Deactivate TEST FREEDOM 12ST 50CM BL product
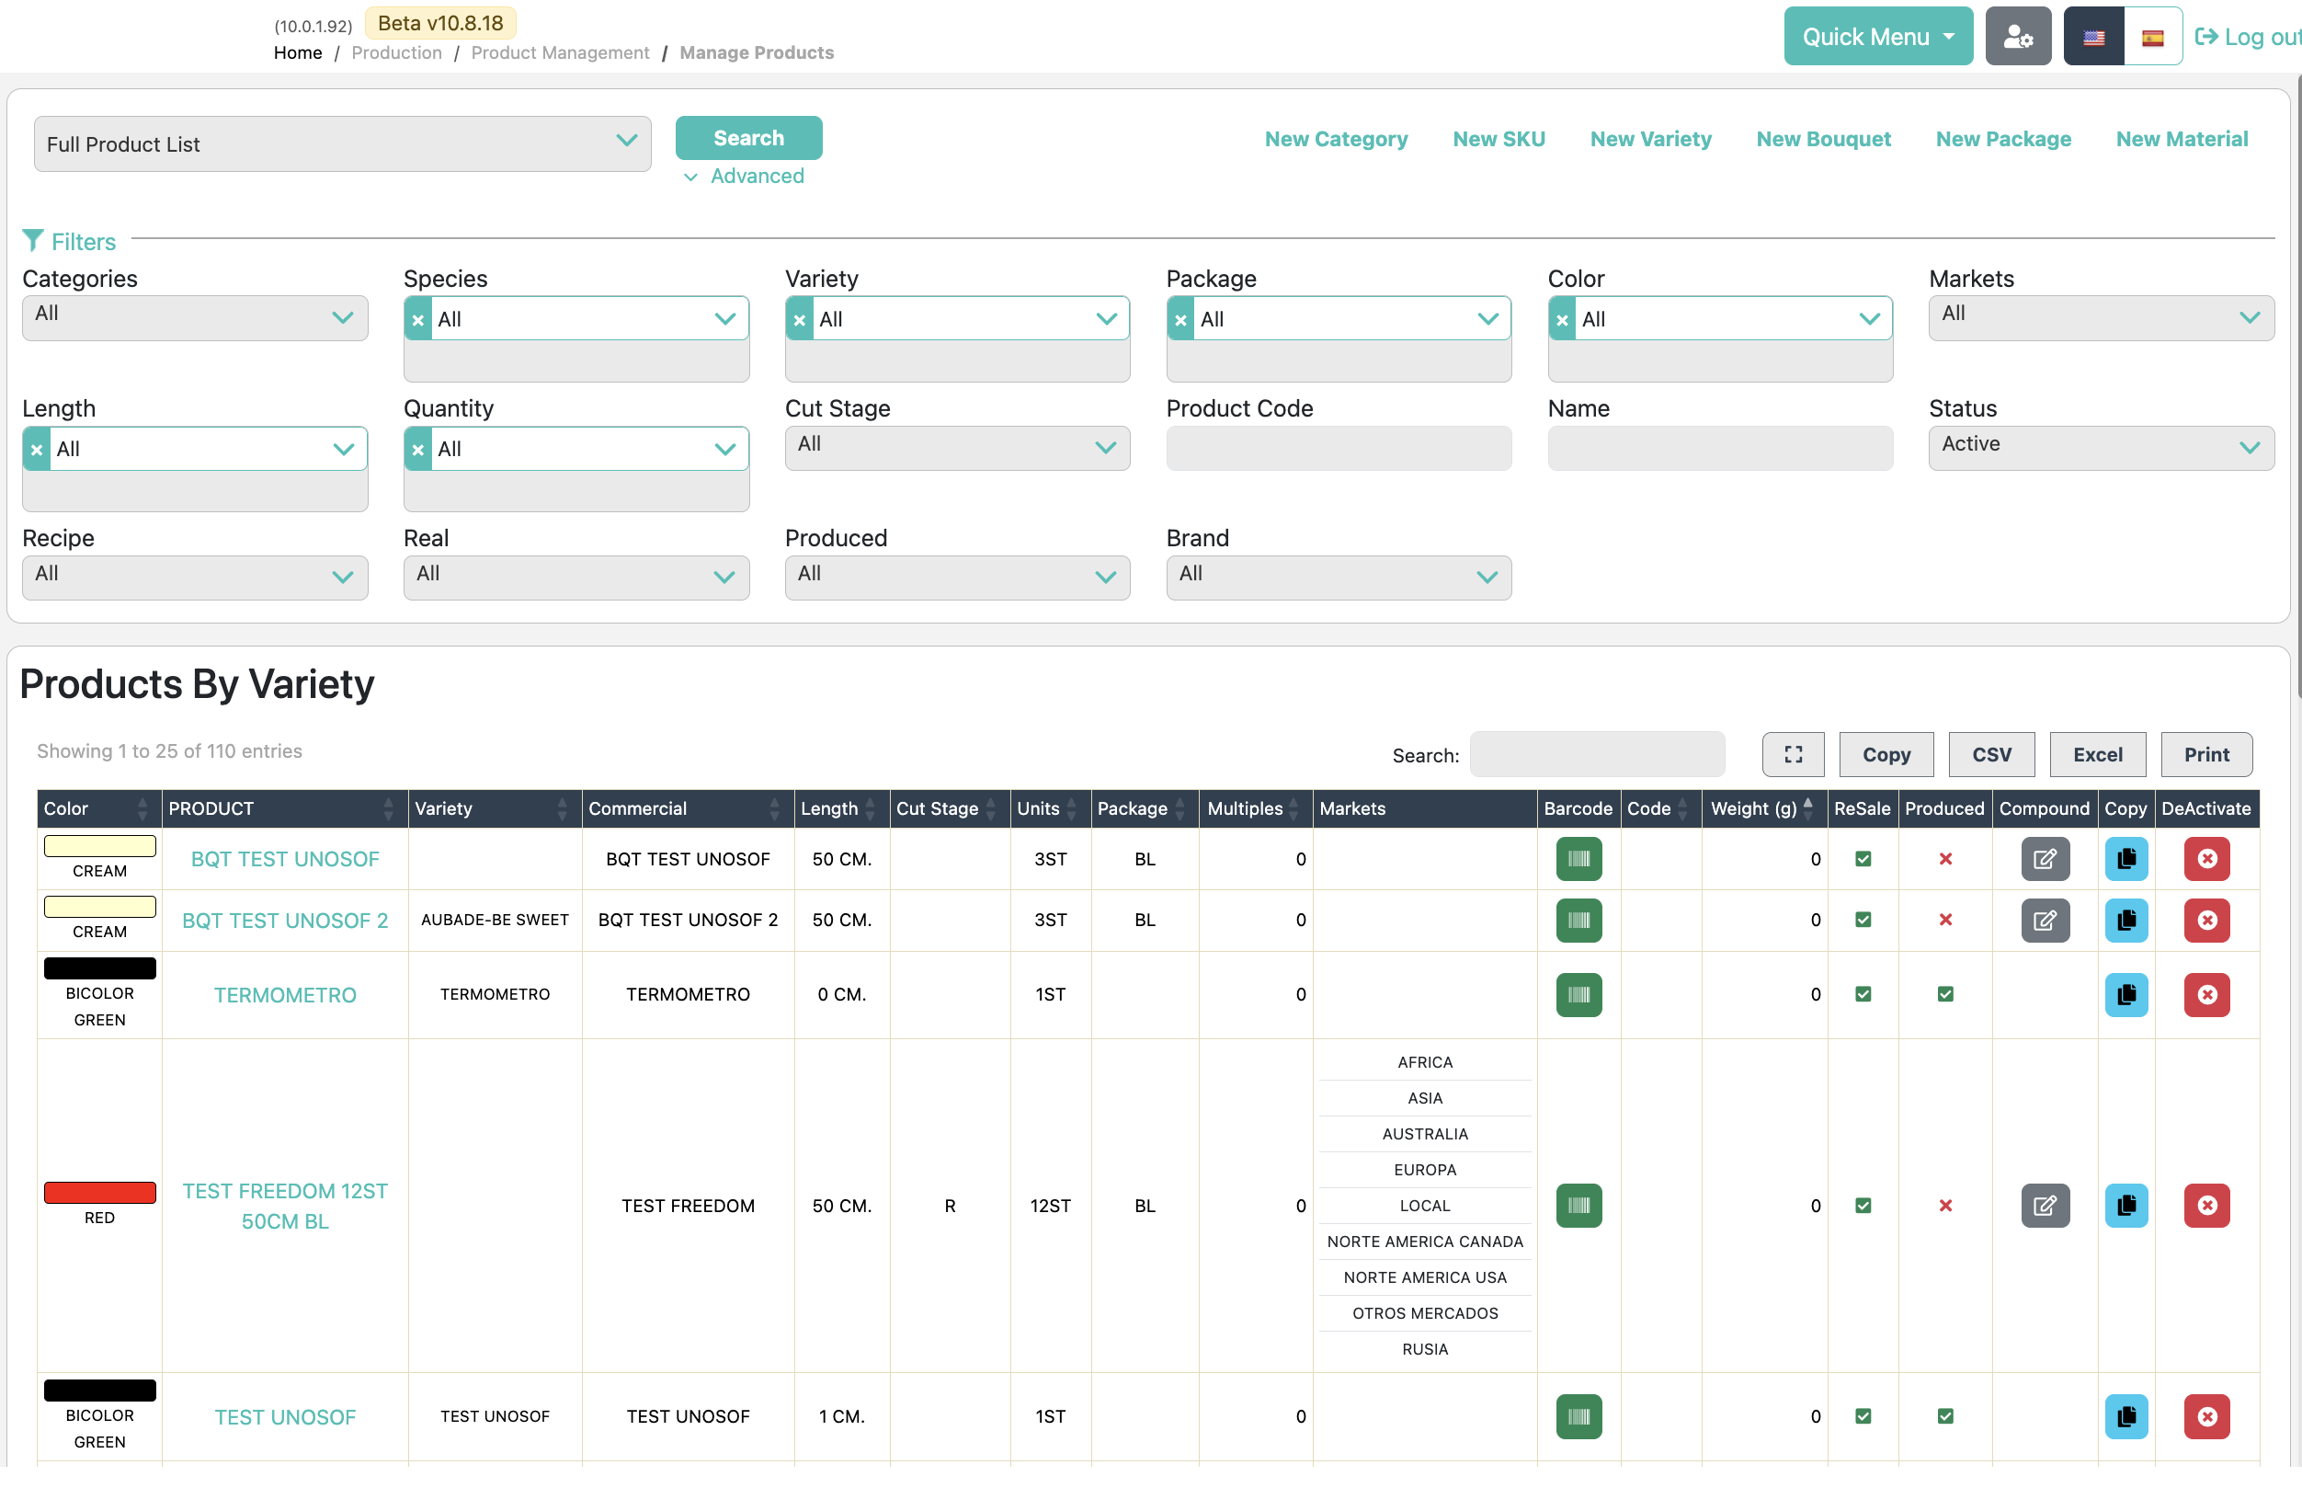 (2205, 1204)
